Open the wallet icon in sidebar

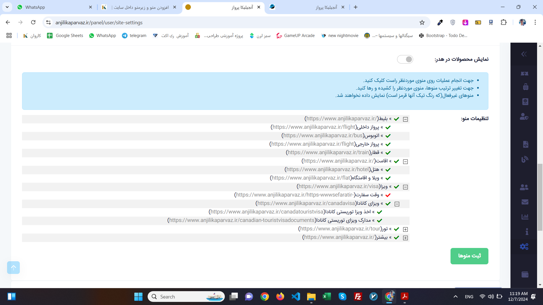[525, 274]
